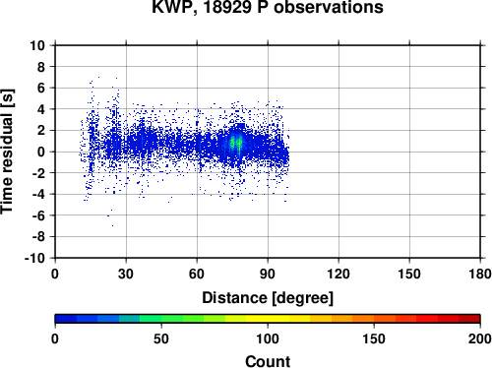Click the 'Count' colorbar label

[268, 361]
